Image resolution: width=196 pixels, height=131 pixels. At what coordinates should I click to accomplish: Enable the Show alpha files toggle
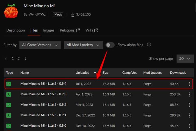click(x=110, y=45)
